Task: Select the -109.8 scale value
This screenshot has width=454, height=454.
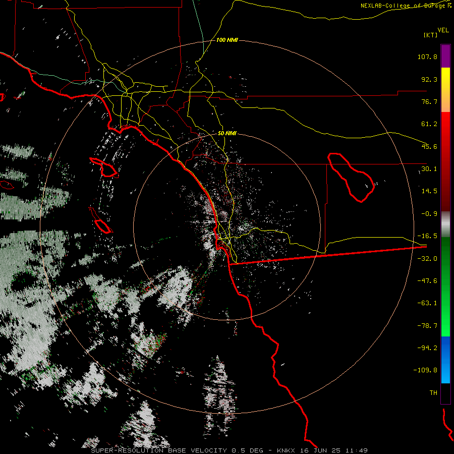Action: click(425, 370)
